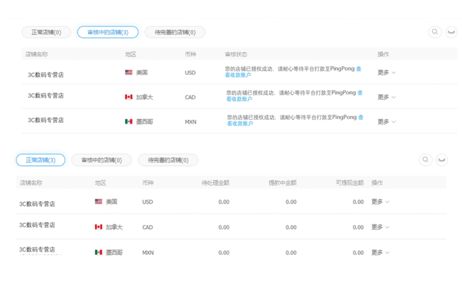462x286 pixels.
Task: Click the search icon in lower panel
Action: coord(425,160)
